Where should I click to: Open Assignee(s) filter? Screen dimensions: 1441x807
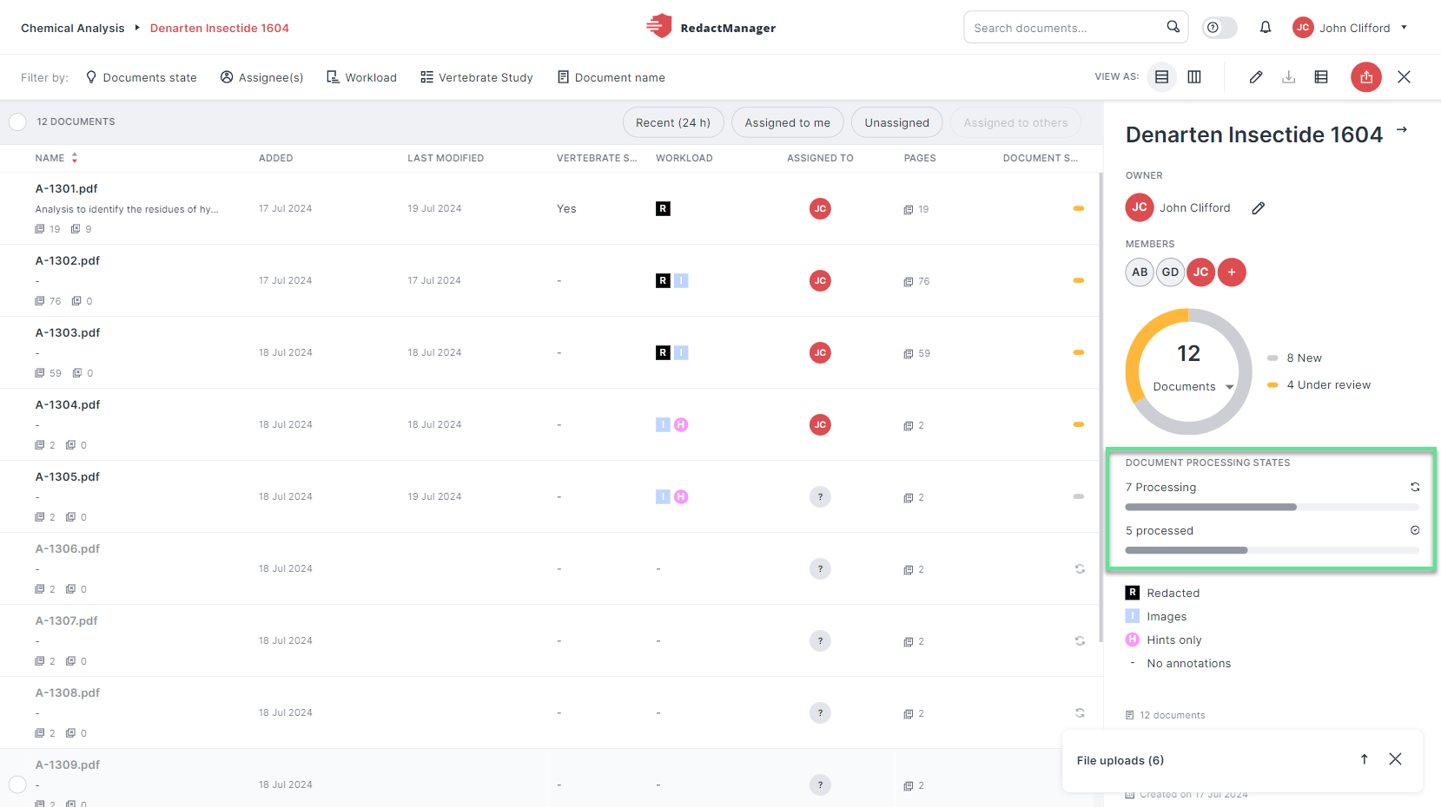(x=261, y=77)
